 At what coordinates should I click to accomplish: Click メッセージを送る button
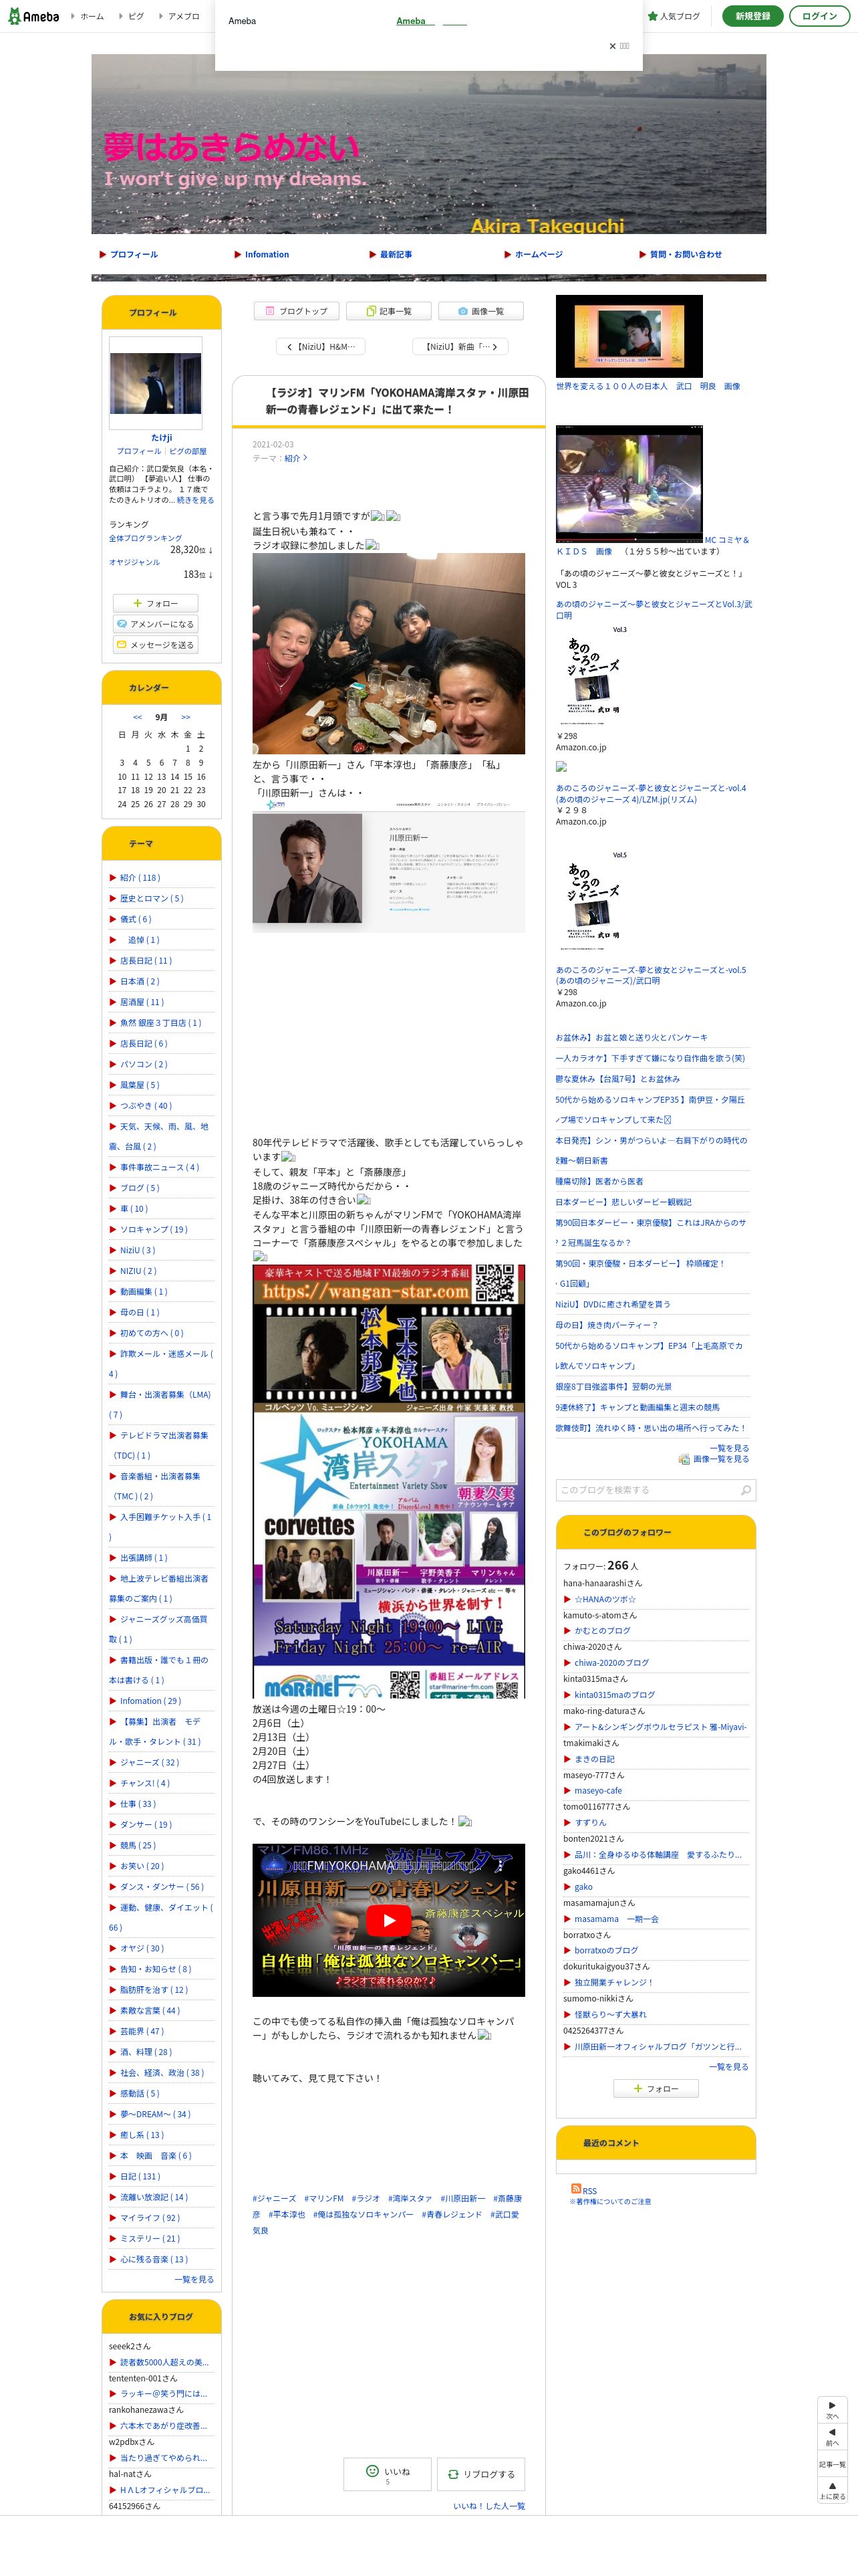coord(156,645)
